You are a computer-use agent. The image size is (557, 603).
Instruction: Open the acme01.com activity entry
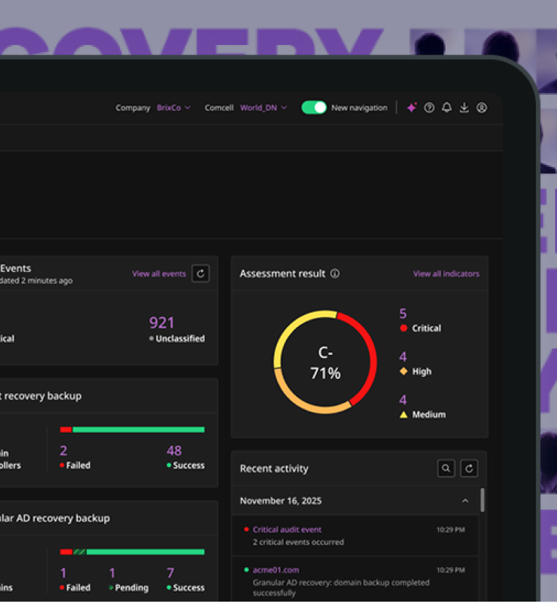click(x=276, y=570)
